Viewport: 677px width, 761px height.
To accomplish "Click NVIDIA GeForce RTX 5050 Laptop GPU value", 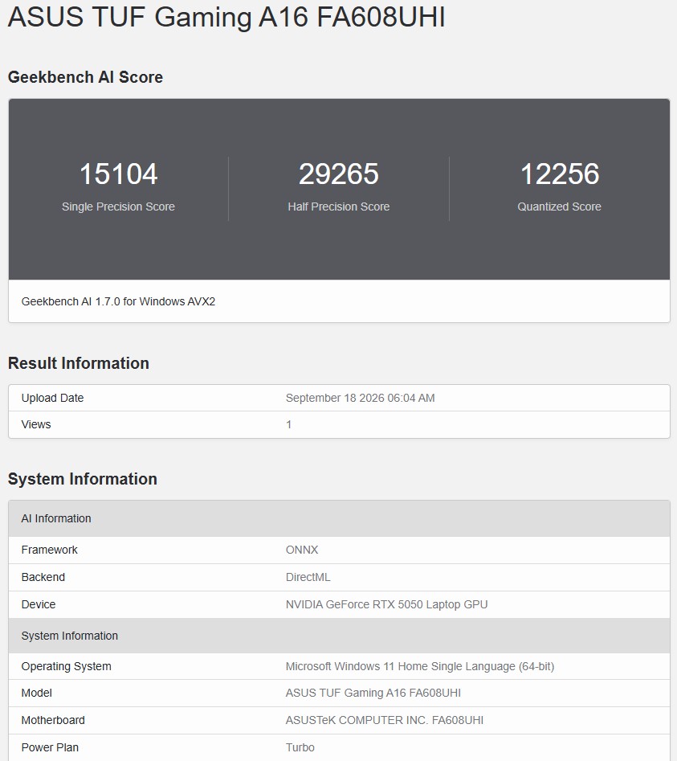I will click(386, 604).
